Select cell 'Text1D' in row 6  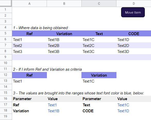click(x=134, y=39)
